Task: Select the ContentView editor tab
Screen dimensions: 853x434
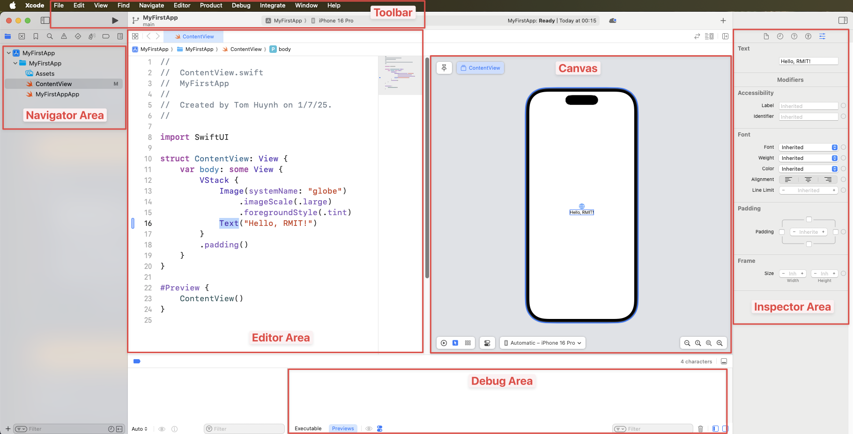Action: 193,36
